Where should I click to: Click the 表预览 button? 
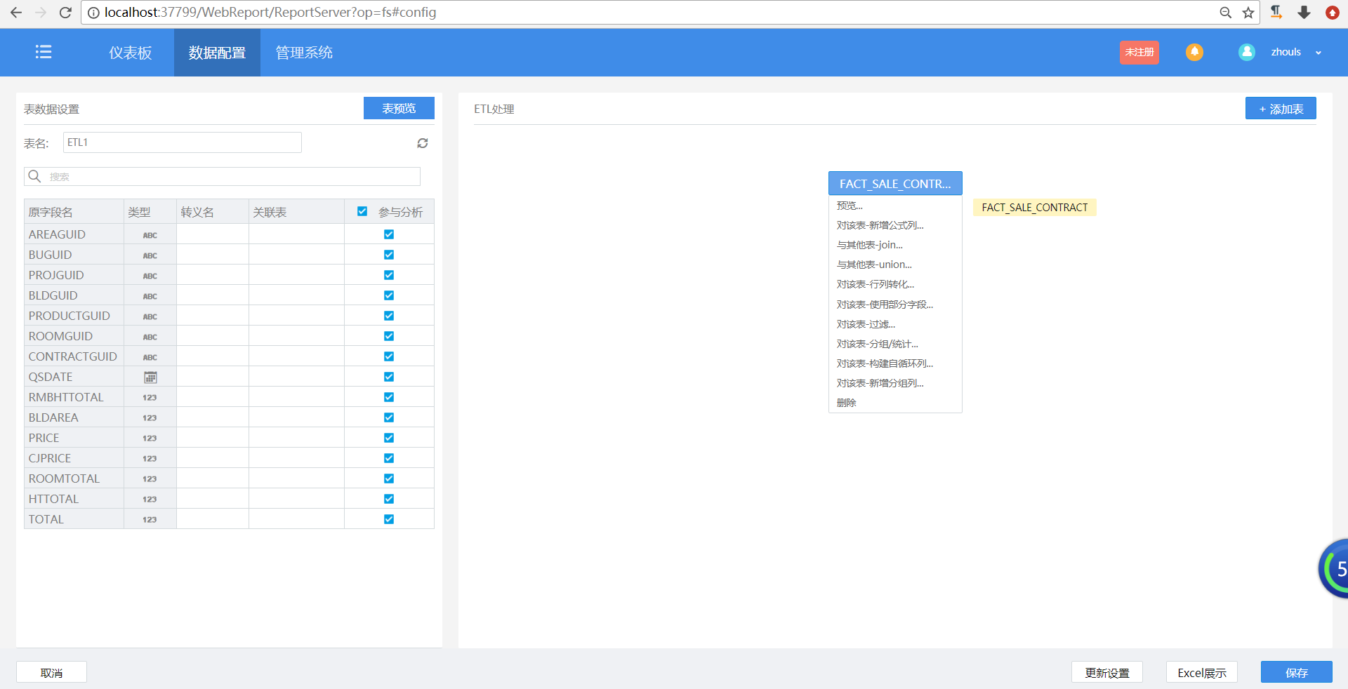[x=399, y=108]
